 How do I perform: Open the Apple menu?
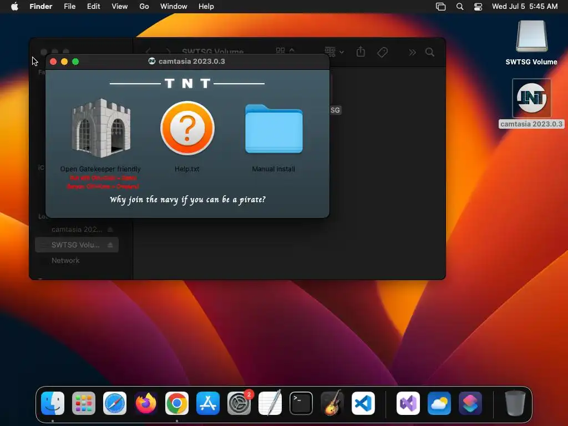[x=14, y=7]
